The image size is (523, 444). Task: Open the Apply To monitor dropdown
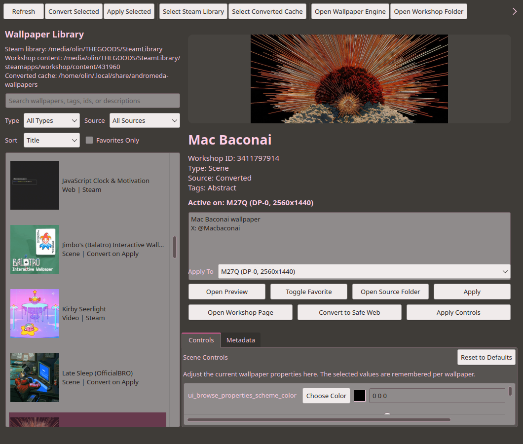click(x=364, y=271)
